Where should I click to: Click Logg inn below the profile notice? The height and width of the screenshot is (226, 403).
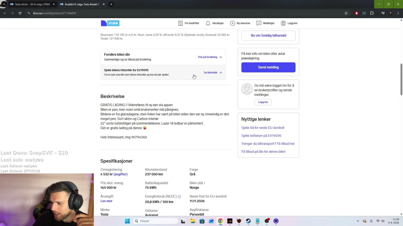[263, 102]
